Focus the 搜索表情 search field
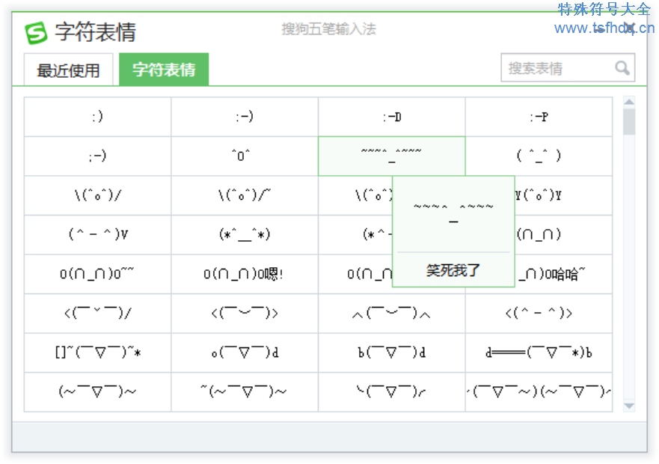Image resolution: width=659 pixels, height=464 pixels. point(568,67)
